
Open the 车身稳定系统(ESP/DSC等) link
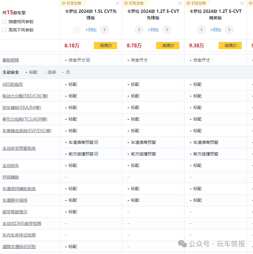tap(27, 131)
